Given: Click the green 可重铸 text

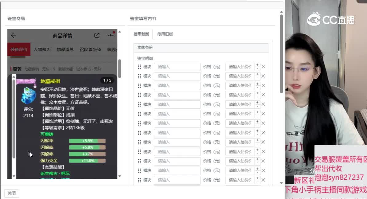Looking at the screenshot, I should click(x=47, y=134).
